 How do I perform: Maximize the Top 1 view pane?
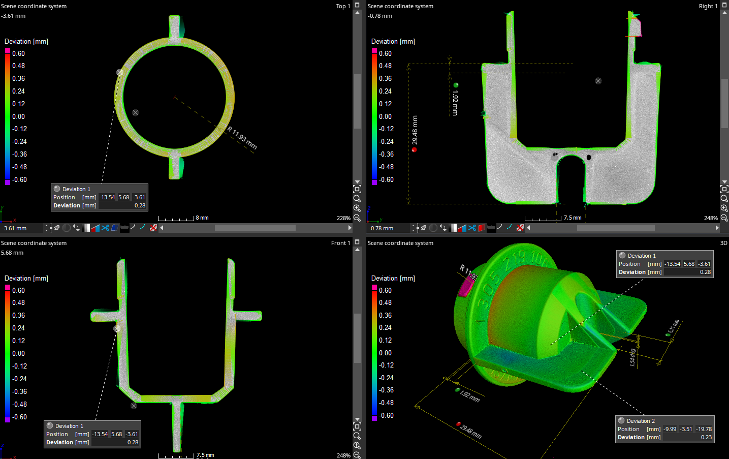[x=357, y=5]
